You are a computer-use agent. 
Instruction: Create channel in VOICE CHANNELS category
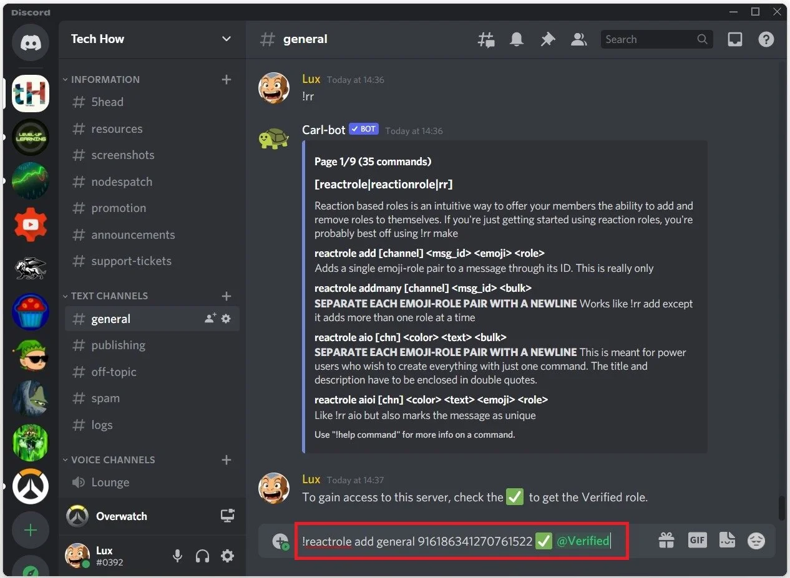point(227,460)
